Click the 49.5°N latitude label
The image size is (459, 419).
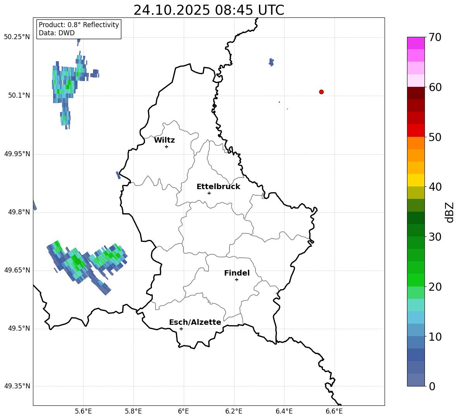(19, 328)
